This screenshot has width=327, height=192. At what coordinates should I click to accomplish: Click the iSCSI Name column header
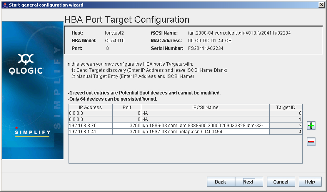pos(205,107)
